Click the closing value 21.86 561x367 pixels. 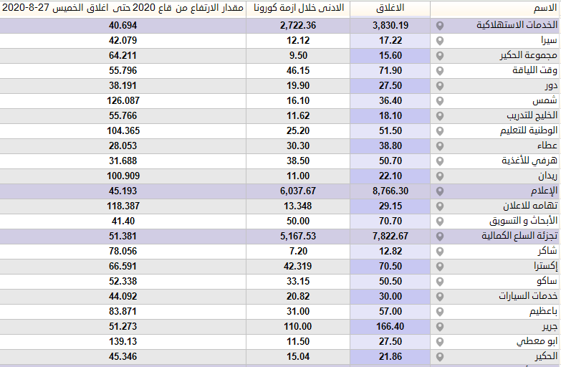click(390, 356)
